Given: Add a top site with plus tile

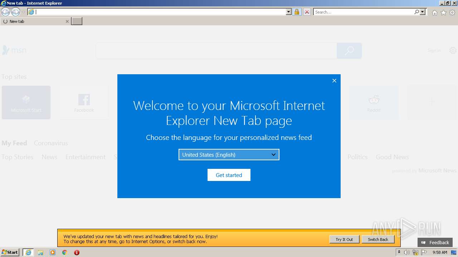Looking at the screenshot, I should click(432, 102).
